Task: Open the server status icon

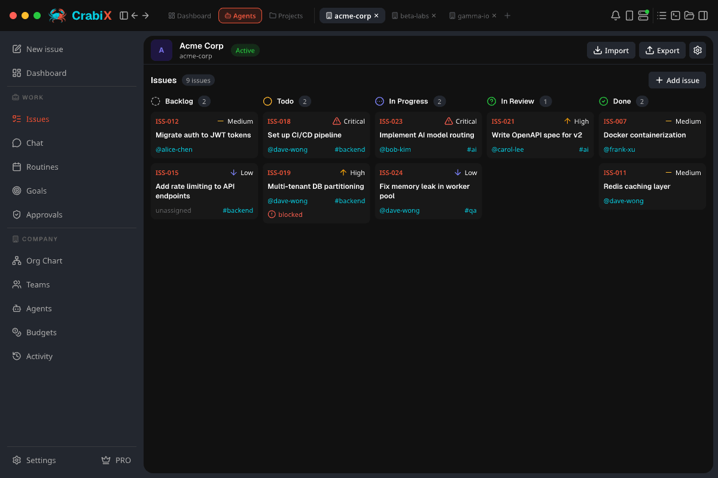Action: (x=643, y=16)
